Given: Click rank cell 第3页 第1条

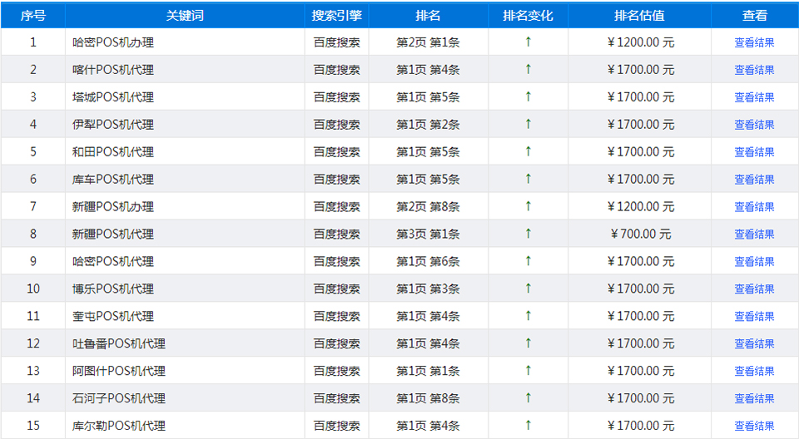Looking at the screenshot, I should pyautogui.click(x=428, y=234).
